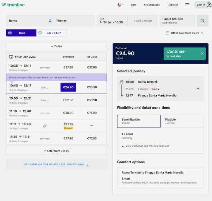This screenshot has height=201, width=212.
Task: Click the 1st Class column header
Action: click(92, 57)
